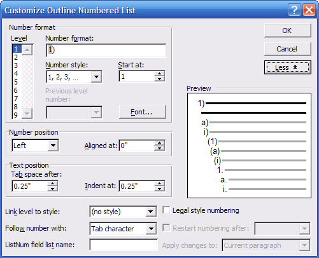Increase Indent at using up arrow
This screenshot has width=319, height=258.
[x=159, y=184]
